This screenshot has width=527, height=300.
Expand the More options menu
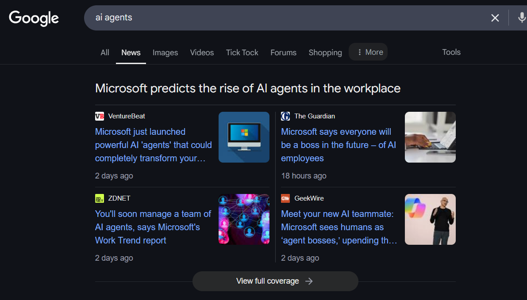pyautogui.click(x=368, y=52)
